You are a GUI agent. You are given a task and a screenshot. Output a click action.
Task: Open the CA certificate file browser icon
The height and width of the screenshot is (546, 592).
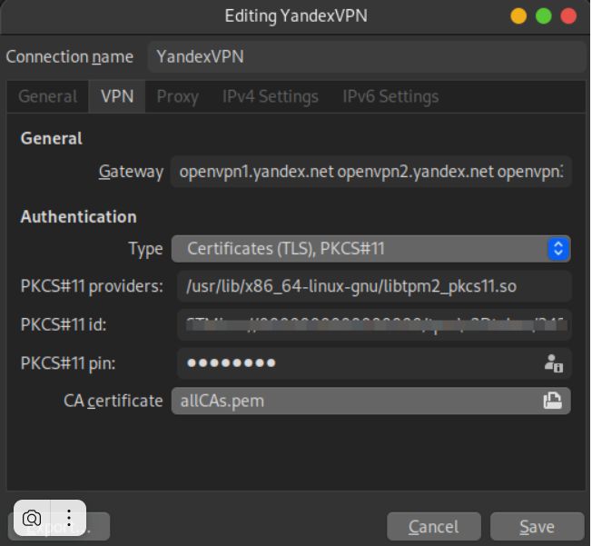pos(551,401)
